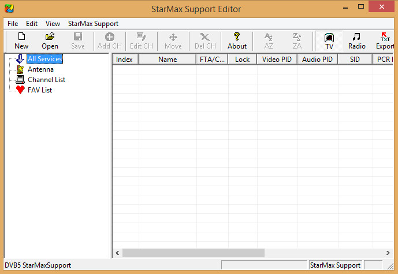Click the FTA/C... column header
Image resolution: width=398 pixels, height=274 pixels.
point(212,60)
